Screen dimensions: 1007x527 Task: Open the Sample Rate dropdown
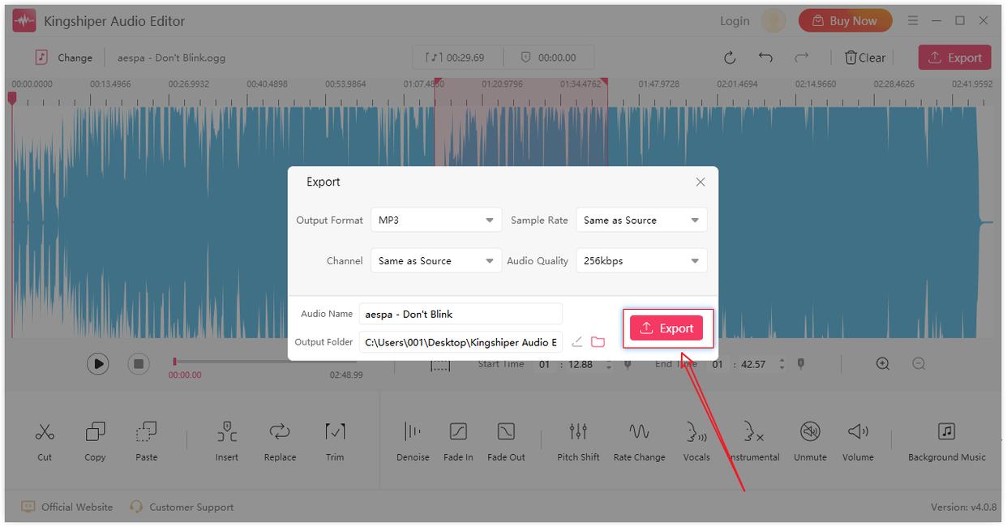point(641,221)
